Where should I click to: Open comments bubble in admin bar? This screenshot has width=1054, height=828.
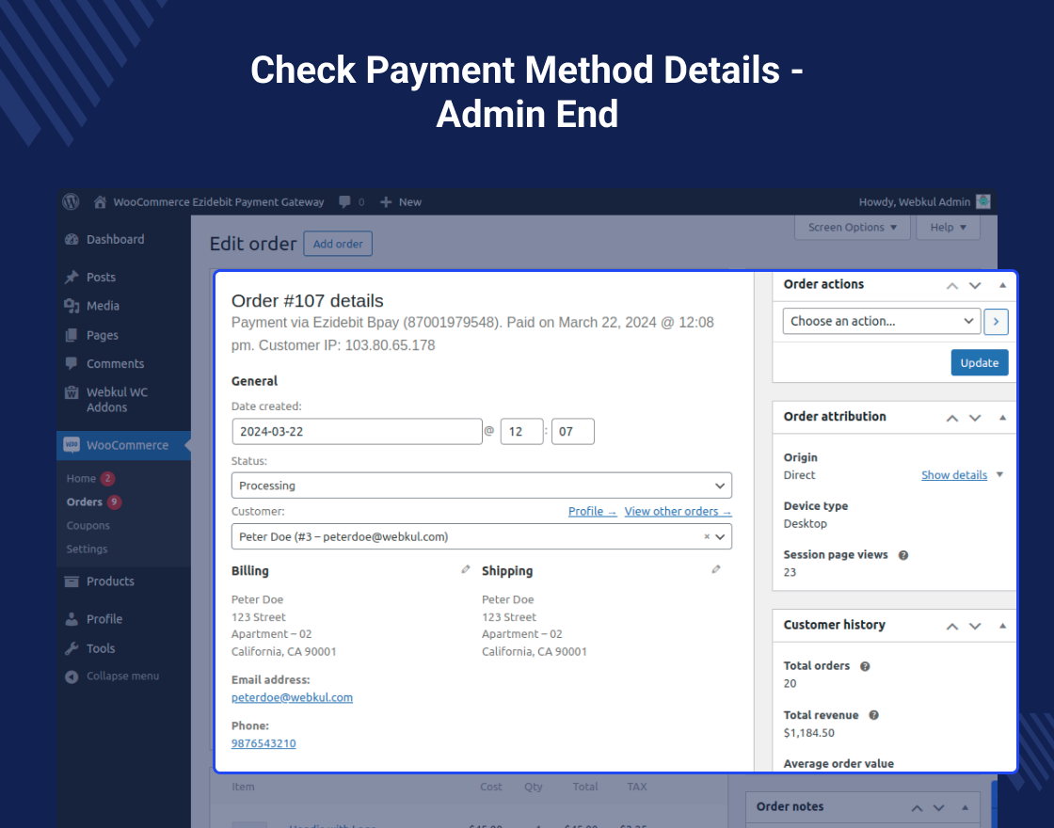coord(344,201)
